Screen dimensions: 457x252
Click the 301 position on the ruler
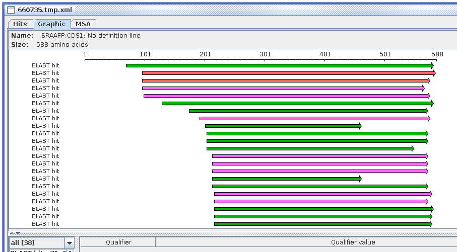point(265,54)
